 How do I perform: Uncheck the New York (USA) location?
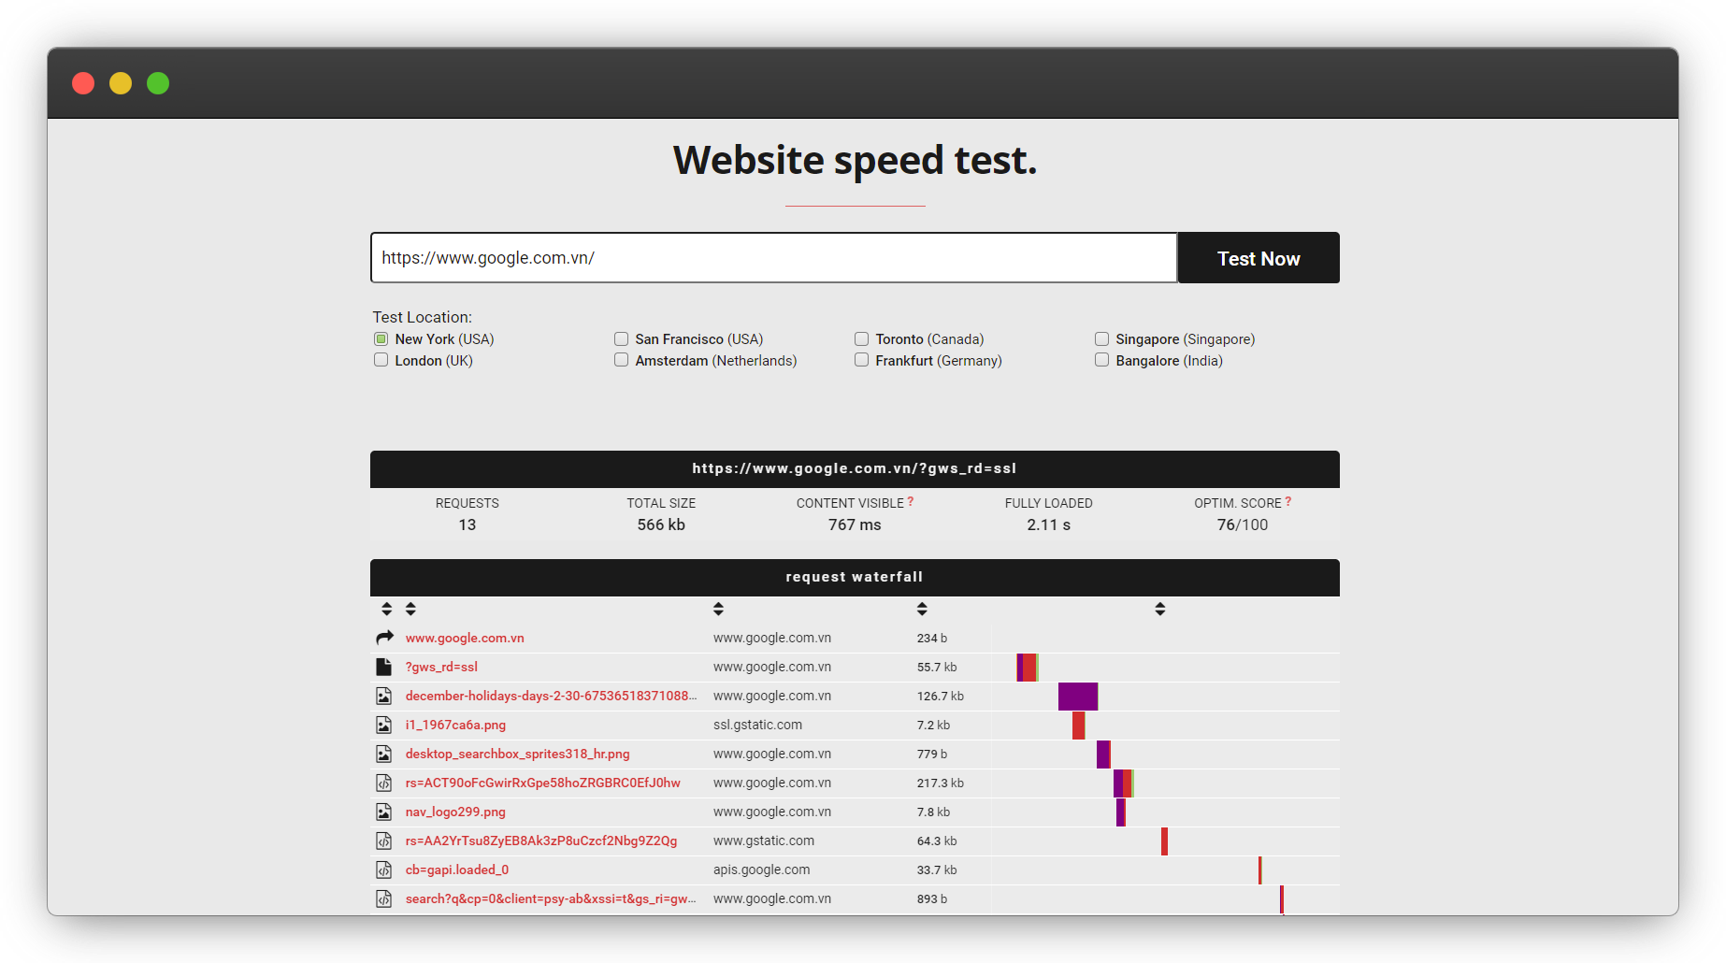(x=381, y=338)
